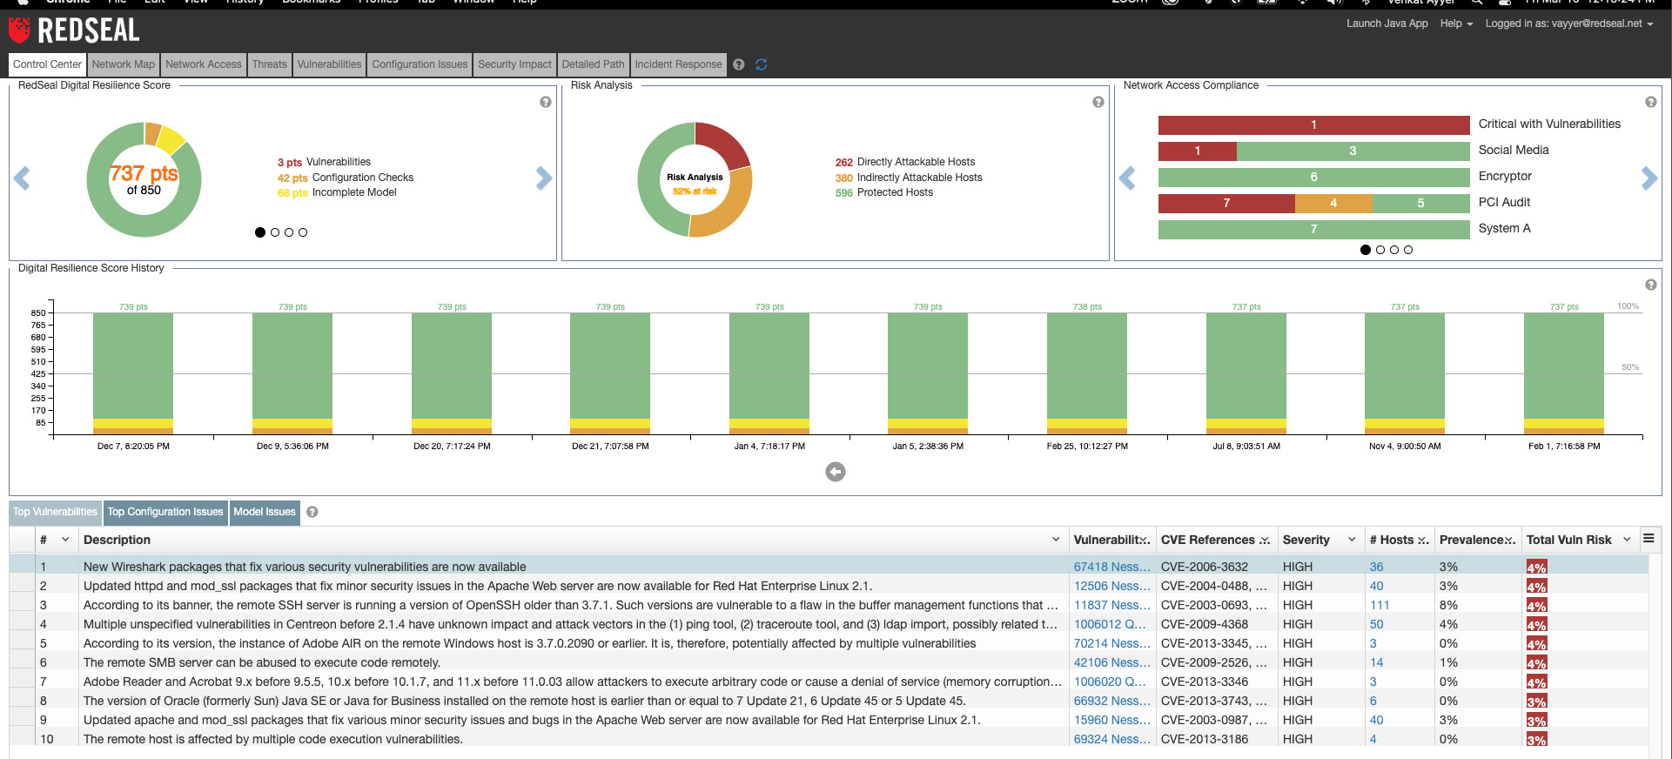Switch to Detailed Path tab
The image size is (1672, 759).
point(593,64)
